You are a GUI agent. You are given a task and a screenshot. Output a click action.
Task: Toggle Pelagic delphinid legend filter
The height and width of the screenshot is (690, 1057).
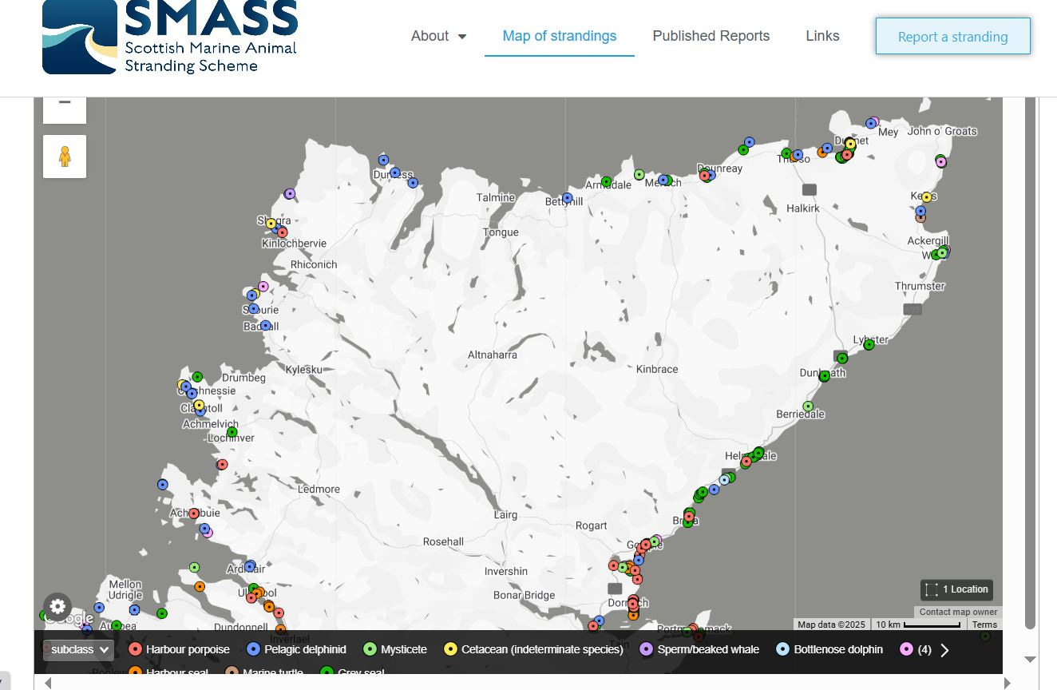(x=296, y=649)
